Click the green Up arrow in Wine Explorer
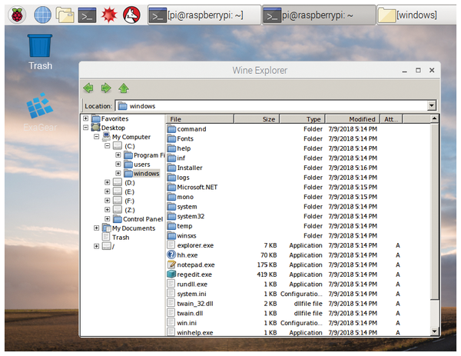This screenshot has width=461, height=356. tap(124, 88)
